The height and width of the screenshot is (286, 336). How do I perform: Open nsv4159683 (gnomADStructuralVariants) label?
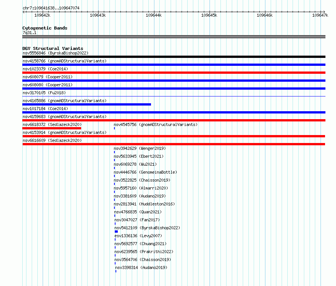coord(65,117)
